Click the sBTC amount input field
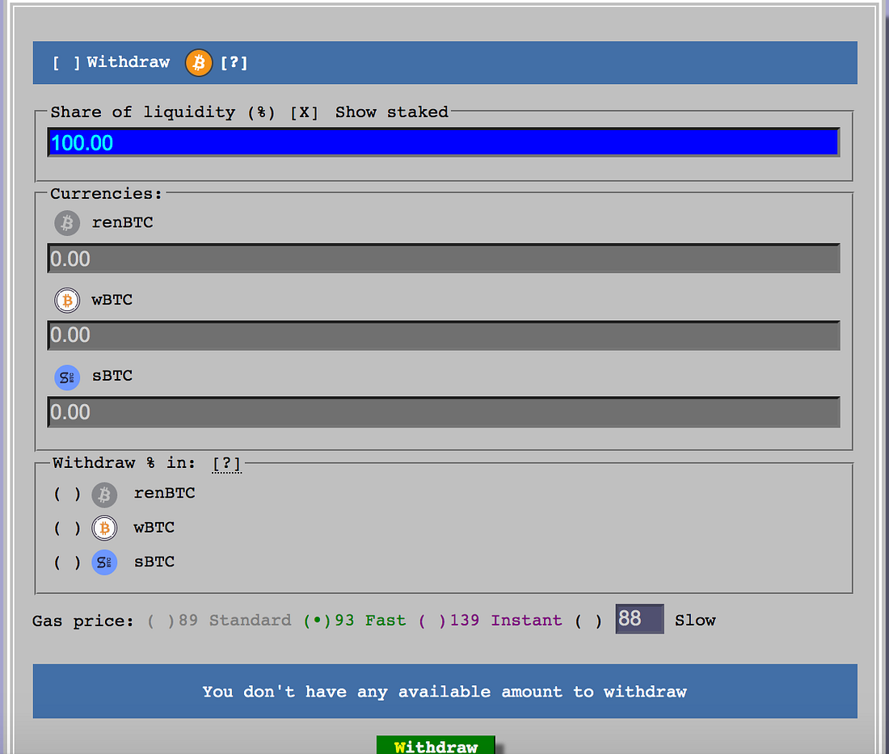 pyautogui.click(x=444, y=412)
